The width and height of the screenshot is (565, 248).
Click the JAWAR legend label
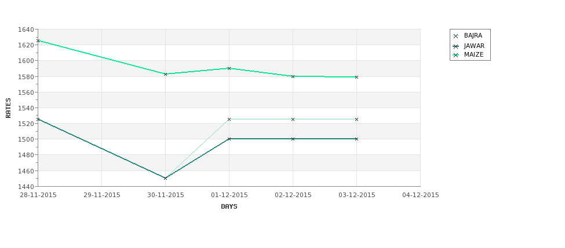[474, 46]
